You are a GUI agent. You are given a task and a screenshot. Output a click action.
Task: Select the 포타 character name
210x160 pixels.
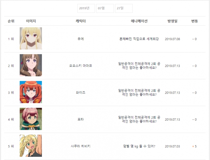coord(81,119)
